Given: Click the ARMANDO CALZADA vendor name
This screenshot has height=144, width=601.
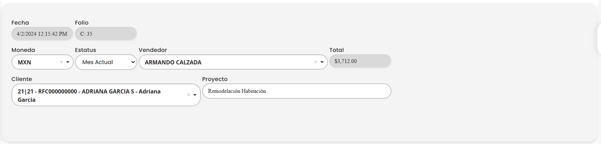Looking at the screenshot, I should pos(173,62).
